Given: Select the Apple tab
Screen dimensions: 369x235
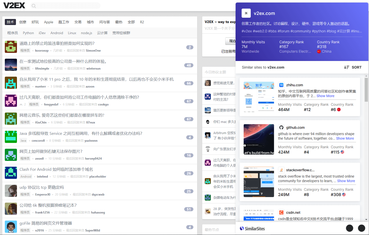Looking at the screenshot, I should pos(49,22).
